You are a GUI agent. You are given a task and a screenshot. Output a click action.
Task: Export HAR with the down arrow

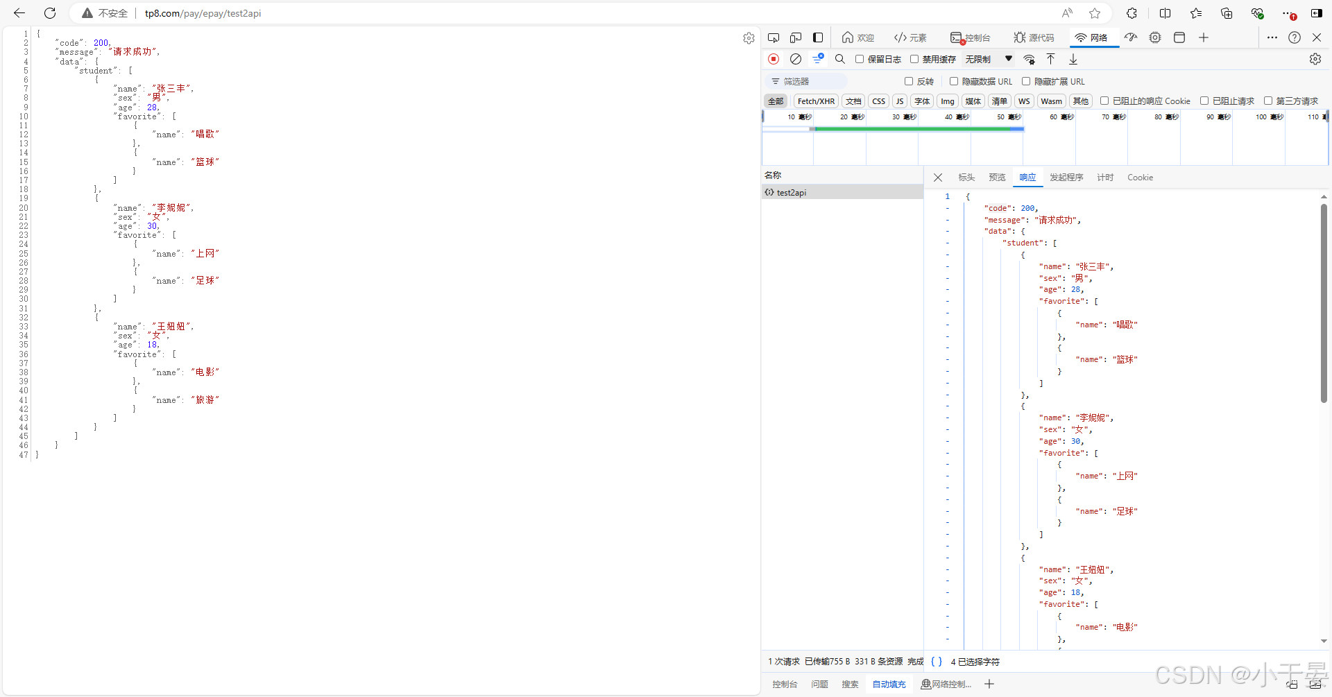(x=1073, y=59)
